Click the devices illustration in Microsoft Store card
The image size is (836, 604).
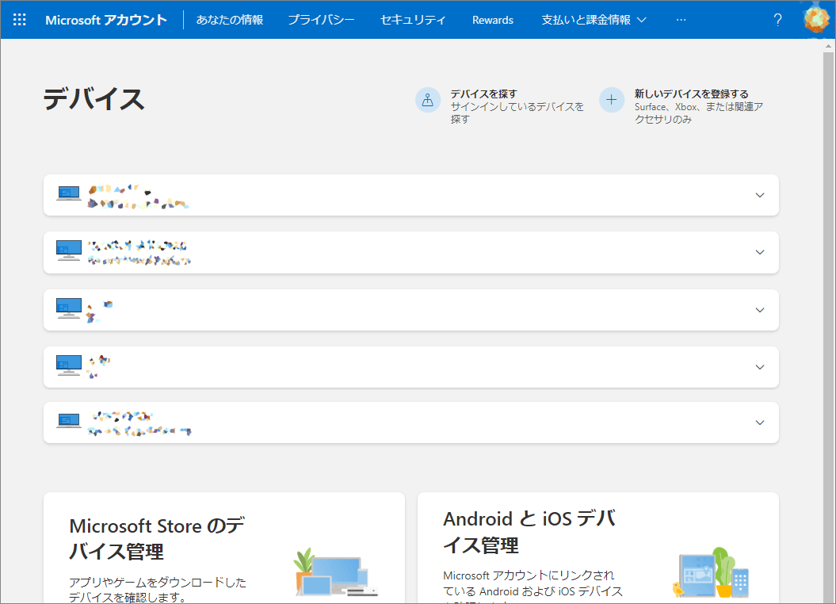tap(335, 572)
